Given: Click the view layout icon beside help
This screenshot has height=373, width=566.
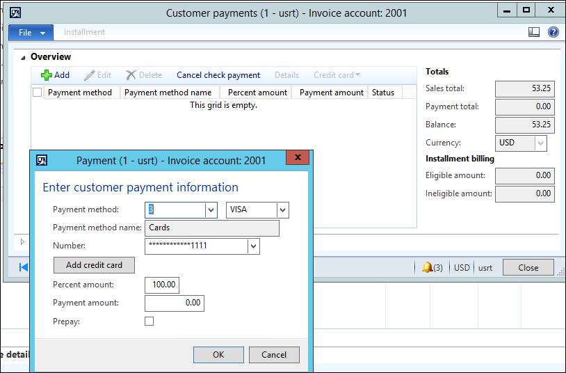Looking at the screenshot, I should (534, 32).
